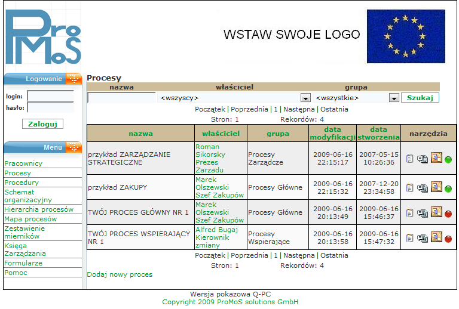Click bulletin board icon in ZARZĄDZANIE STRATEGICZNE row
Viewport: 459px width, 309px height.
point(436,157)
